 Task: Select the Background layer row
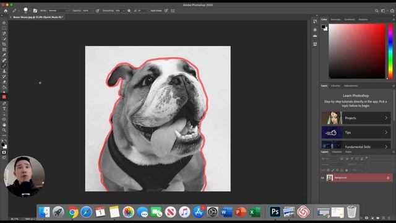click(356, 178)
